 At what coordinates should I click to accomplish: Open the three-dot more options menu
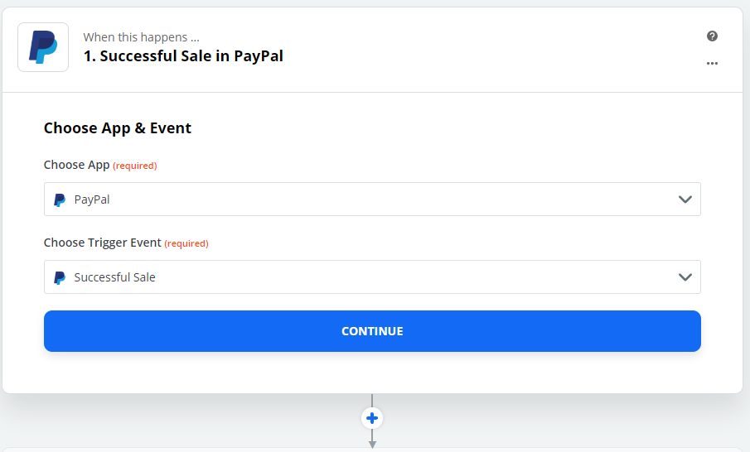[712, 63]
